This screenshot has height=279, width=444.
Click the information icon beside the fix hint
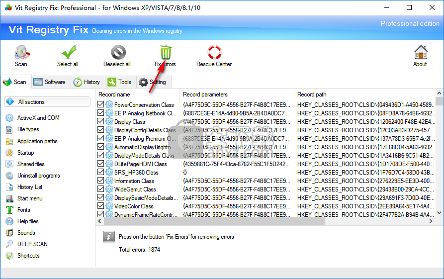(x=109, y=237)
